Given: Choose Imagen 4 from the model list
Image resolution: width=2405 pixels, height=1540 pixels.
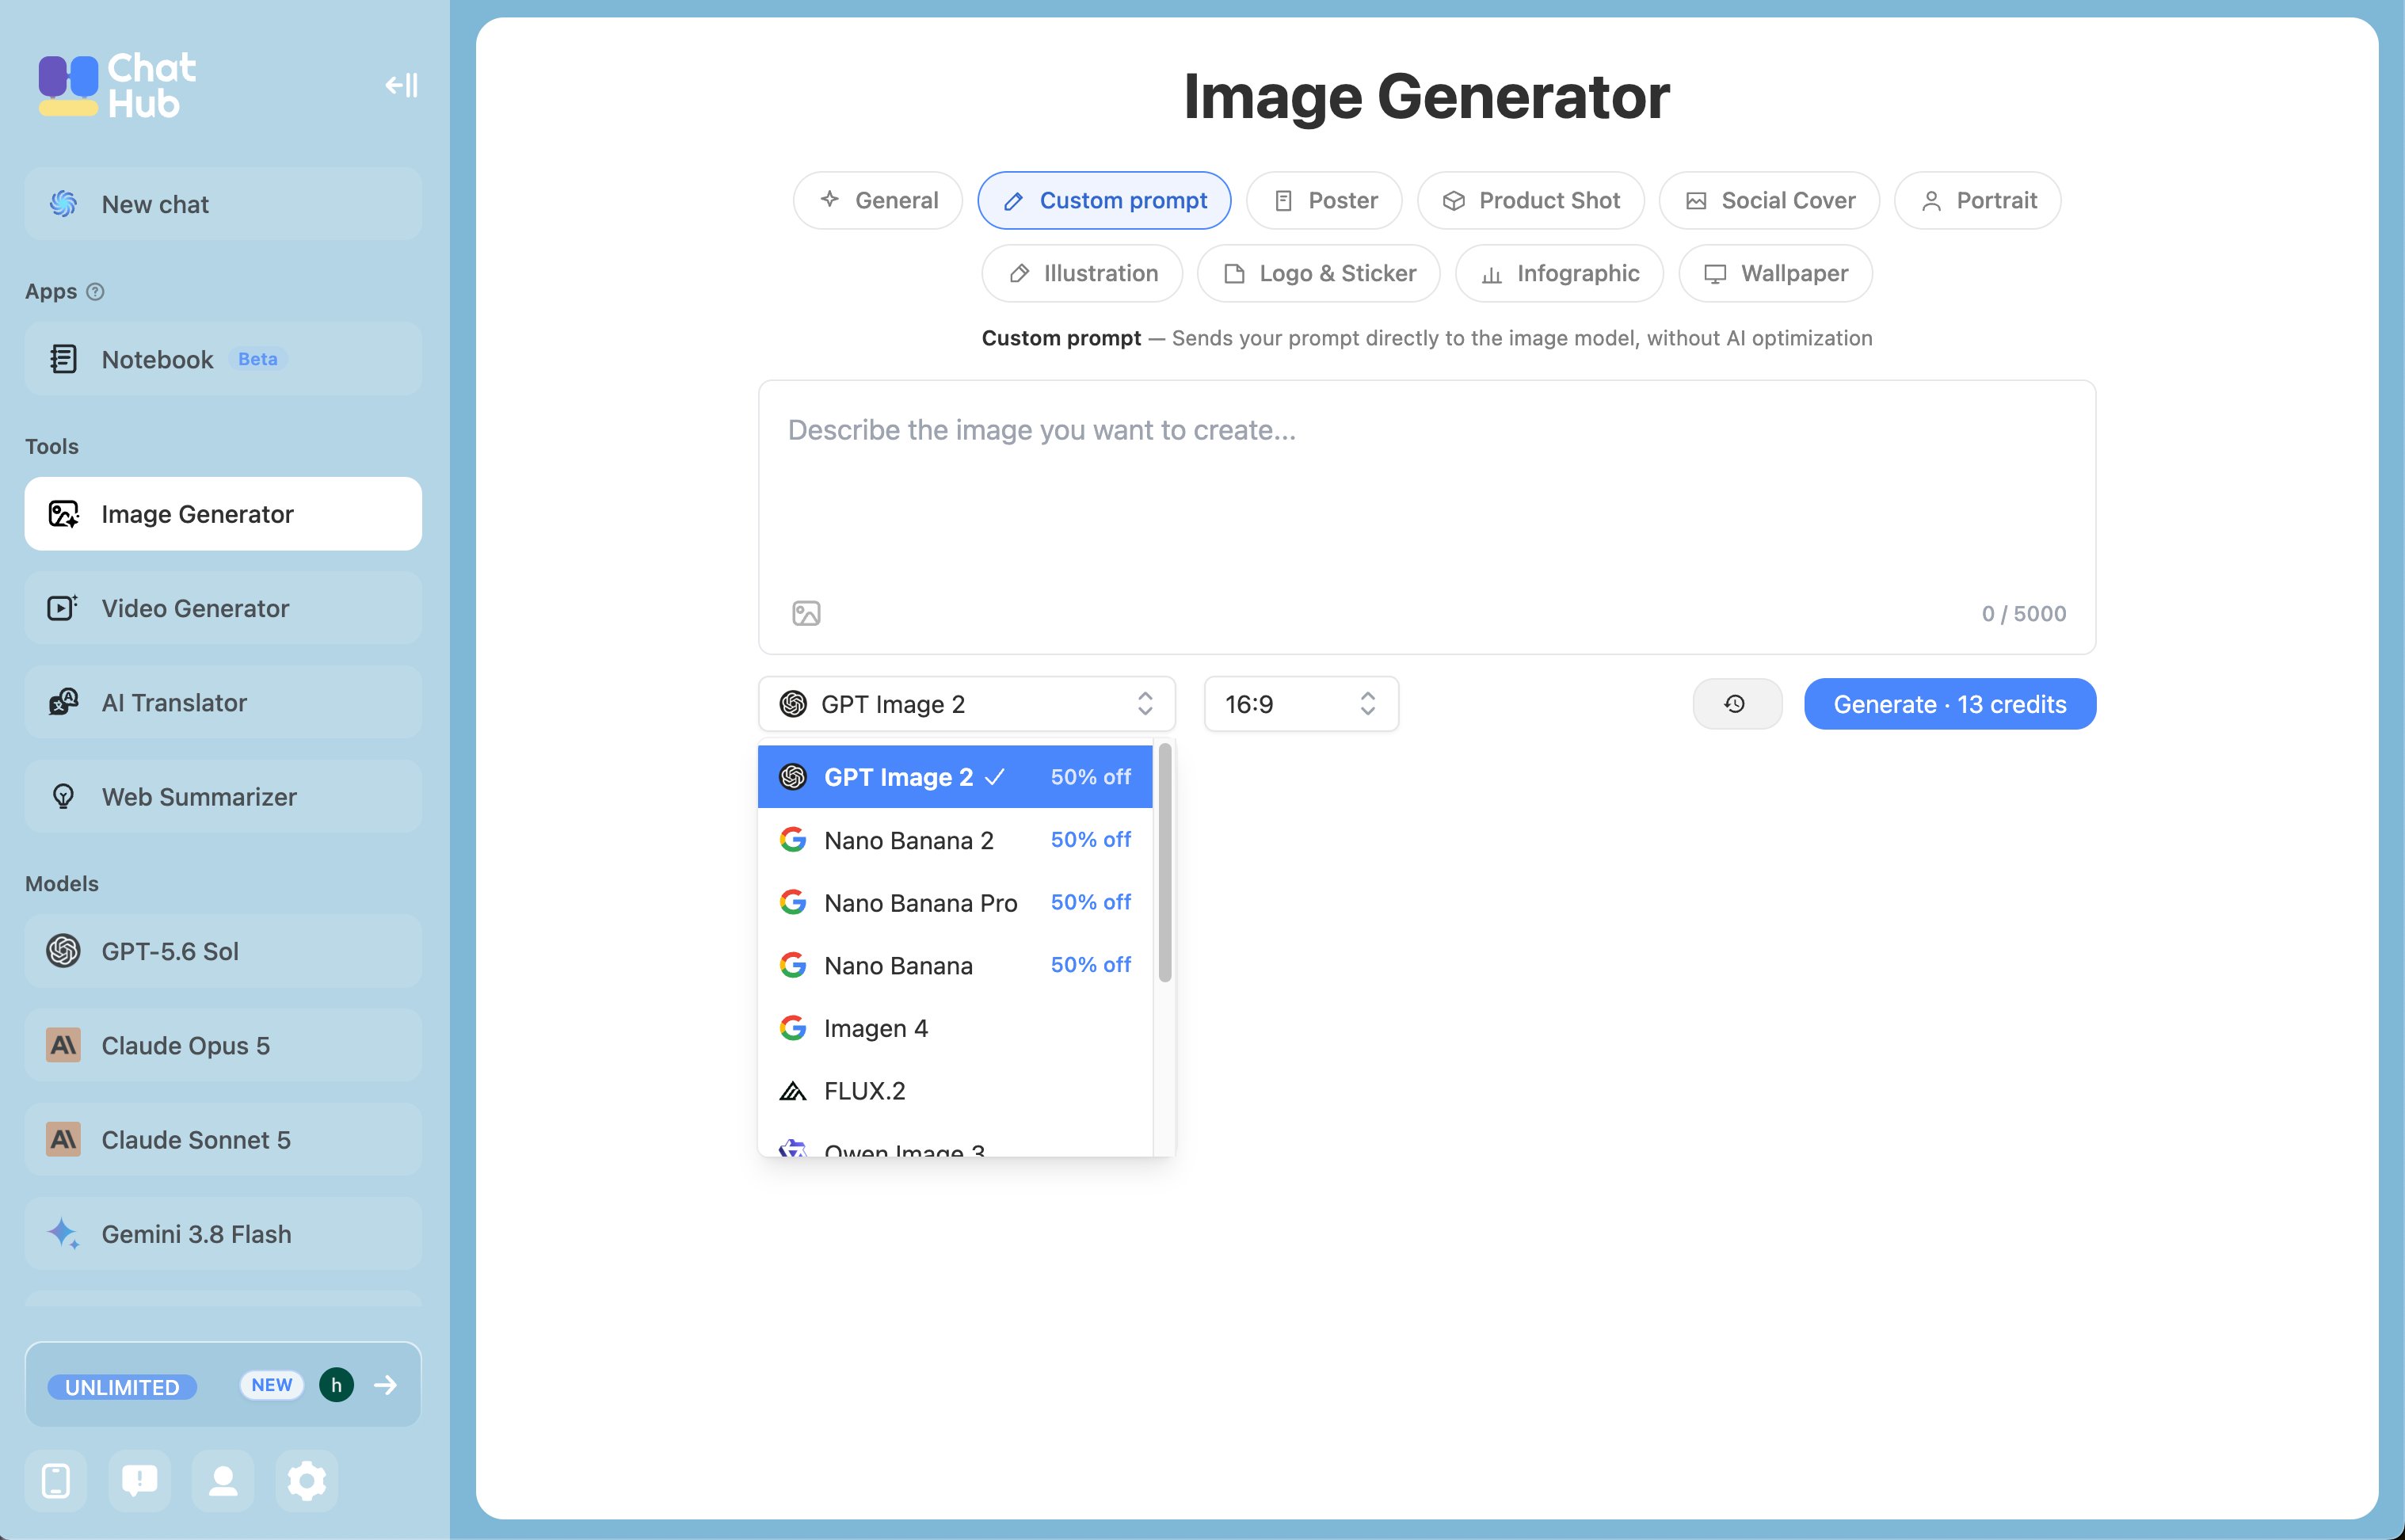Looking at the screenshot, I should point(955,1028).
